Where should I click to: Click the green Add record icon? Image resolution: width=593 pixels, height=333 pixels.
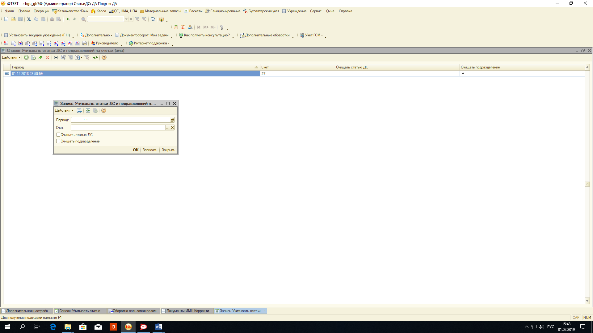[x=26, y=58]
